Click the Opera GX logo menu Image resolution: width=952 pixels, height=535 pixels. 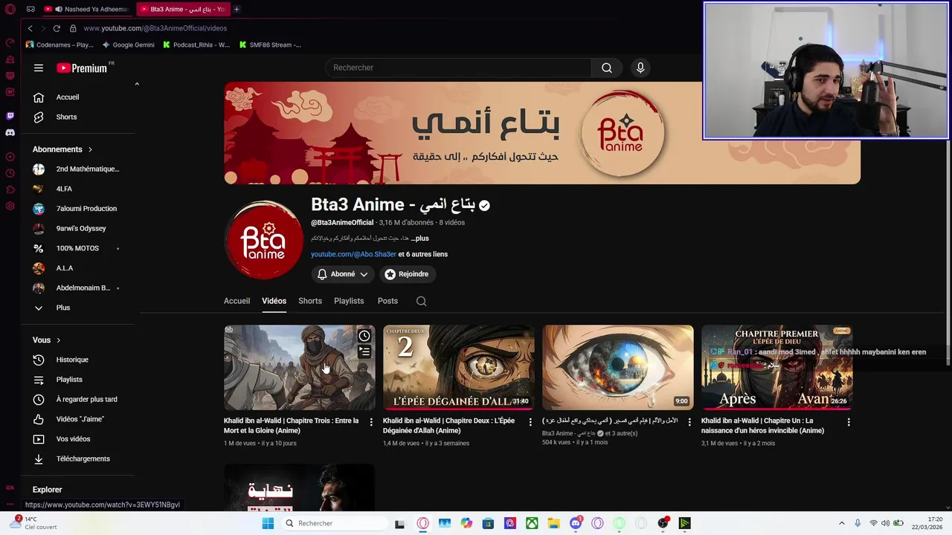10,9
